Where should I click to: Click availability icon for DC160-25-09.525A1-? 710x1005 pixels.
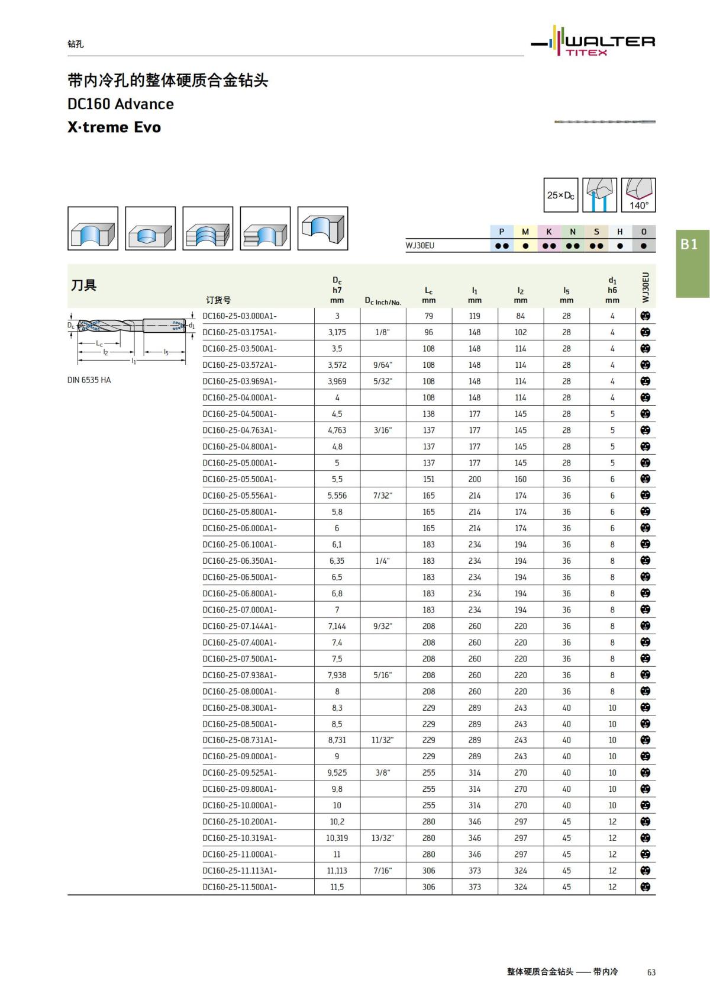[x=646, y=772]
